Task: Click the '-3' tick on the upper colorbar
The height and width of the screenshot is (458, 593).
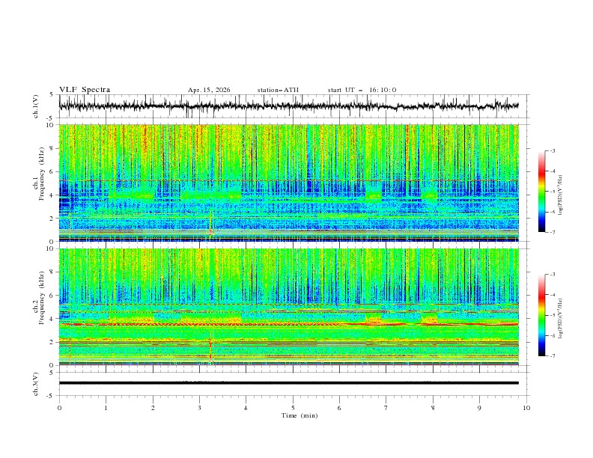Action: (x=552, y=150)
